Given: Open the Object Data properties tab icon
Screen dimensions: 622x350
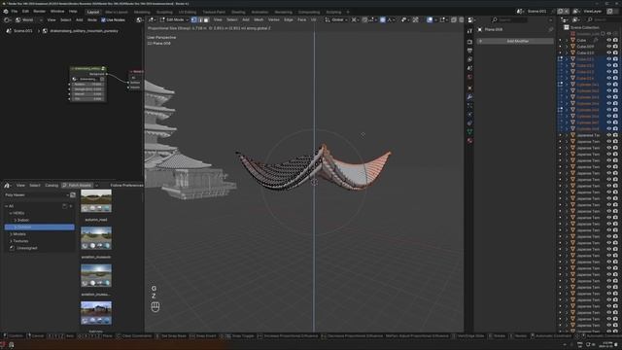Looking at the screenshot, I should pyautogui.click(x=469, y=132).
